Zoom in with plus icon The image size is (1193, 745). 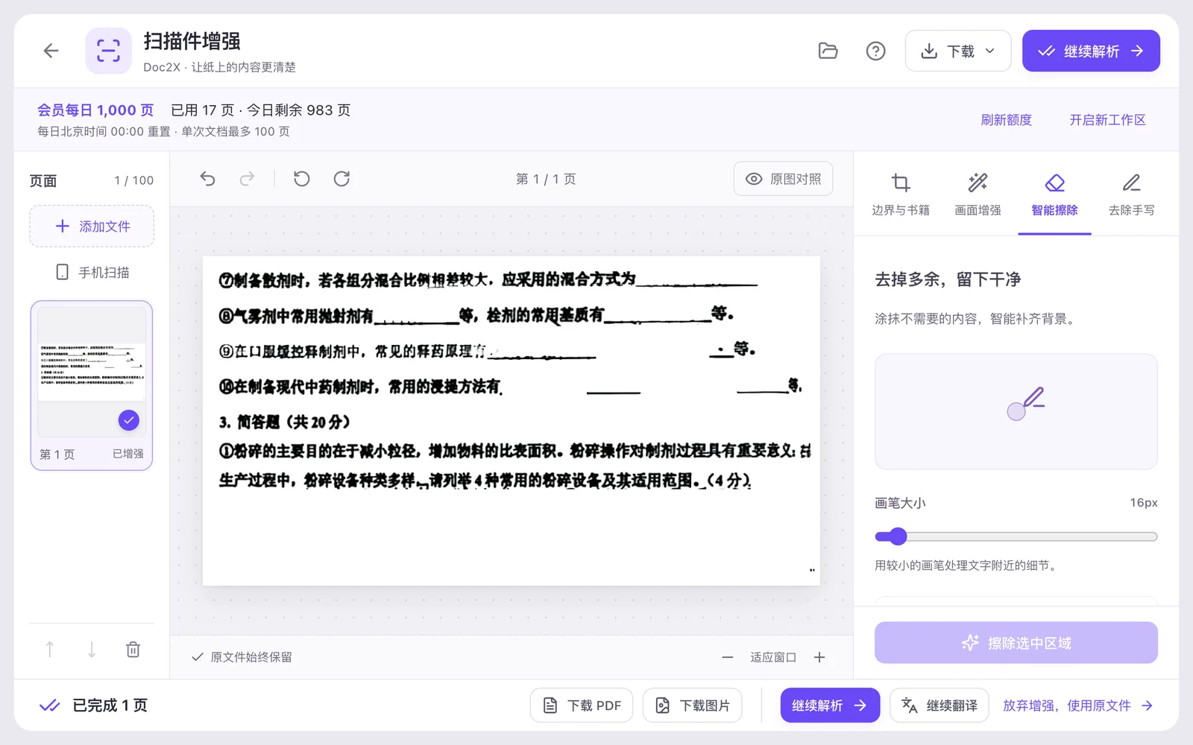pos(819,657)
